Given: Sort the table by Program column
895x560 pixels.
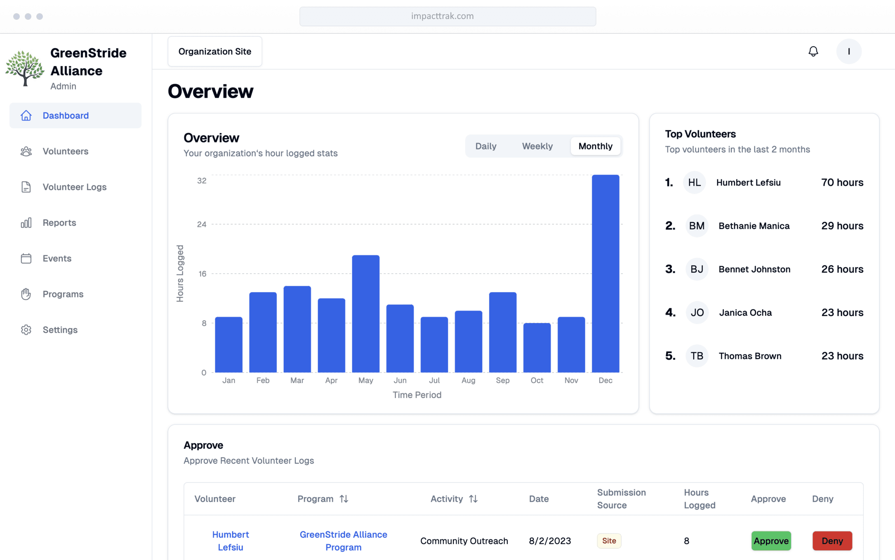Looking at the screenshot, I should [x=344, y=499].
